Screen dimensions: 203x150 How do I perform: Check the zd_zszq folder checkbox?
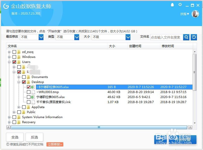pyautogui.click(x=14, y=52)
